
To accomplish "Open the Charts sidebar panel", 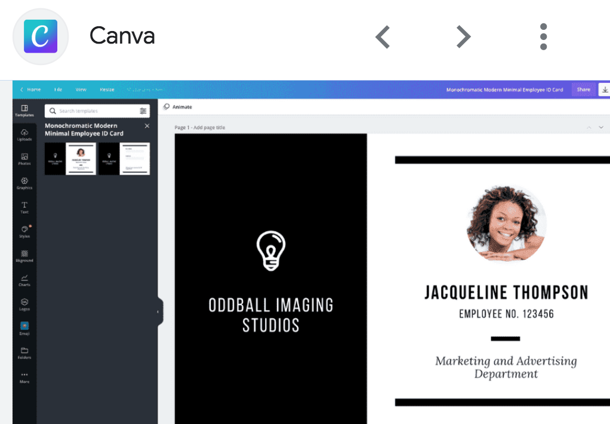I will coord(24,280).
